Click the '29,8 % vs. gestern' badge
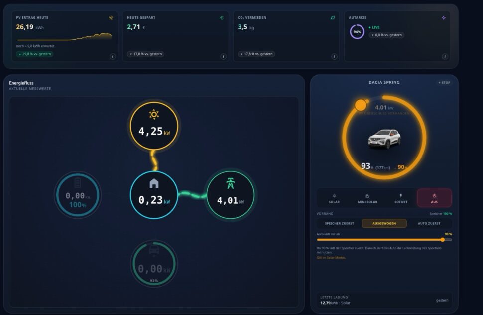Image resolution: width=483 pixels, height=315 pixels. pyautogui.click(x=35, y=54)
